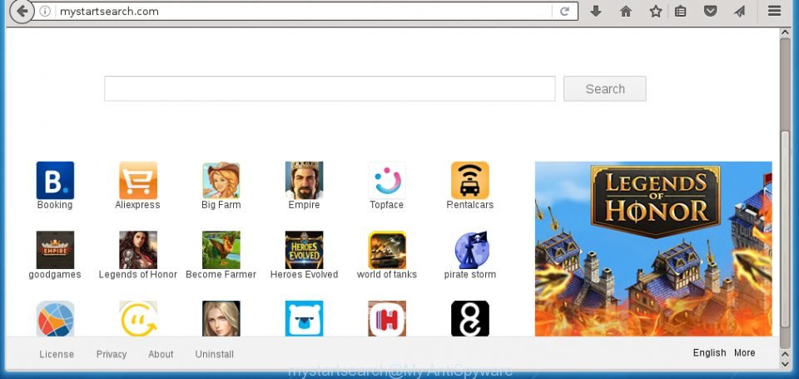Click the Booking label text
The image size is (799, 379).
(x=55, y=205)
